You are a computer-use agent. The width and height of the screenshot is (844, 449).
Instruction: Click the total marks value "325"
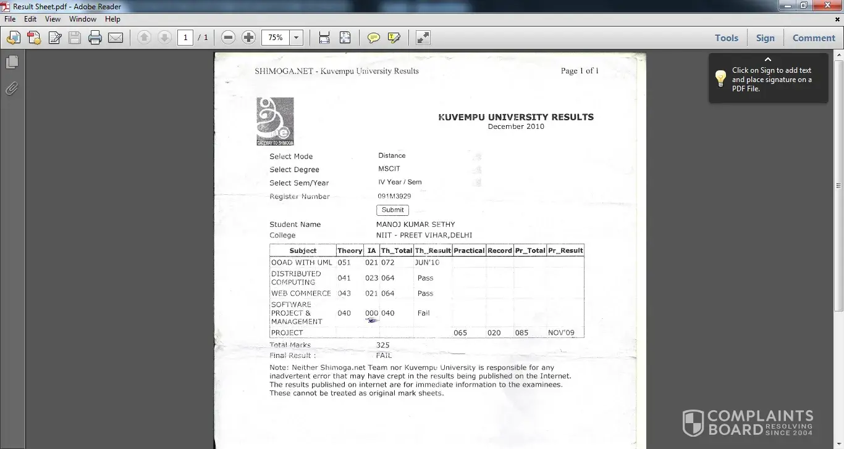click(383, 345)
